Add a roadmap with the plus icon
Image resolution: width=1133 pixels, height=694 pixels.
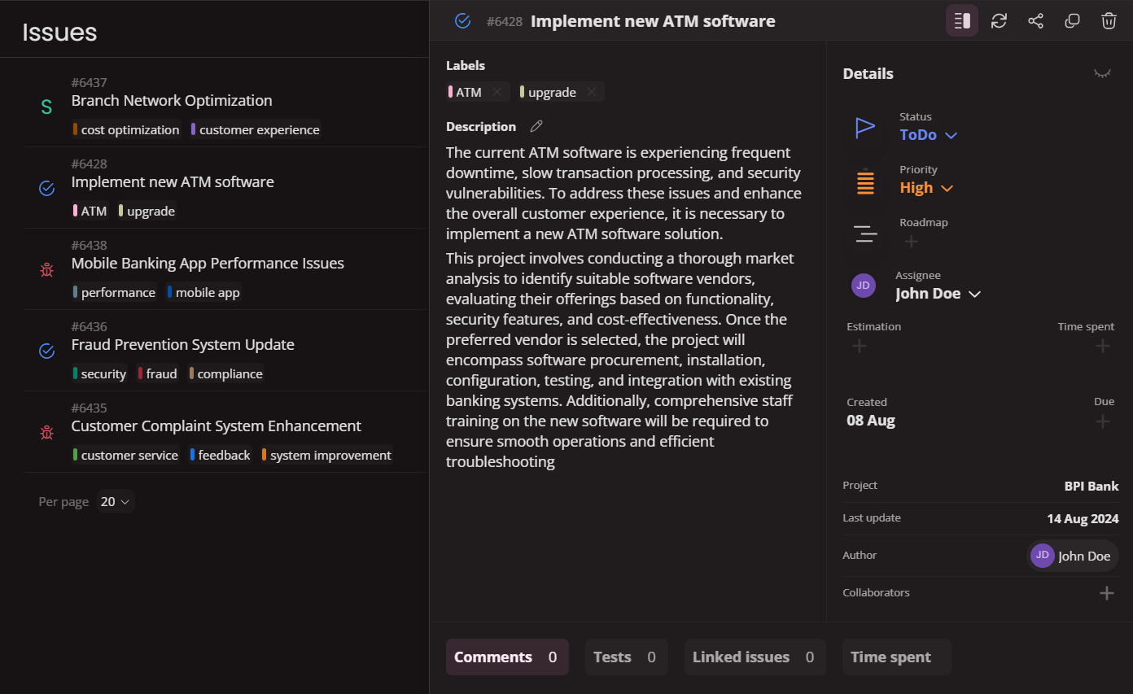[x=912, y=242]
